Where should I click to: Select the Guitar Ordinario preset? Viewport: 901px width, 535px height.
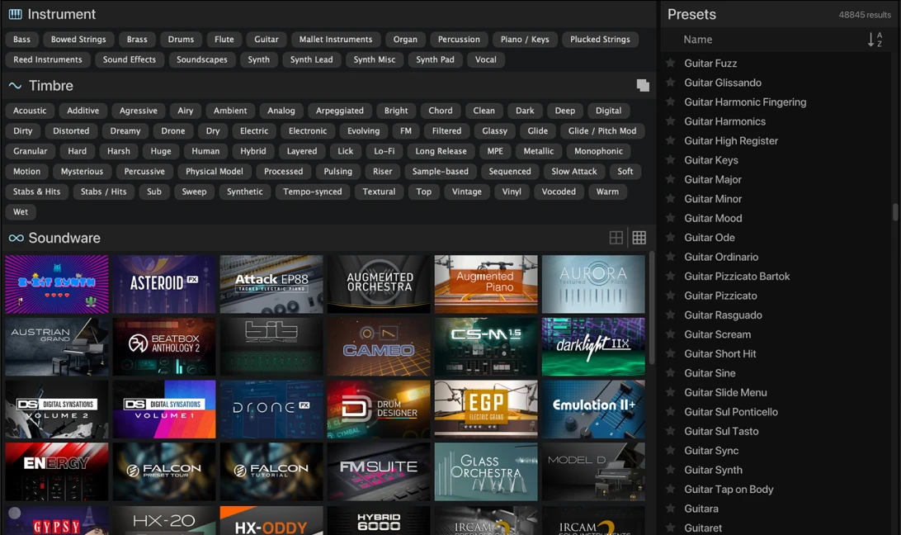click(x=721, y=257)
